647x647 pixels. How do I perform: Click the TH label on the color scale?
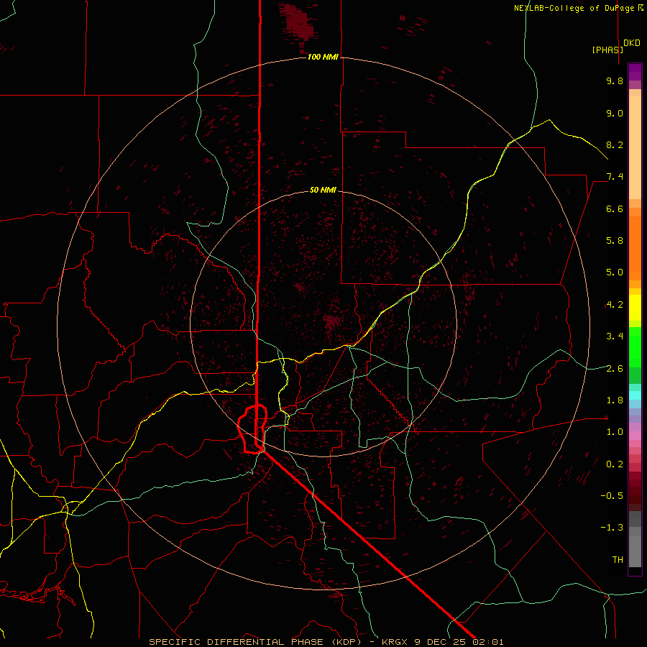pos(618,559)
